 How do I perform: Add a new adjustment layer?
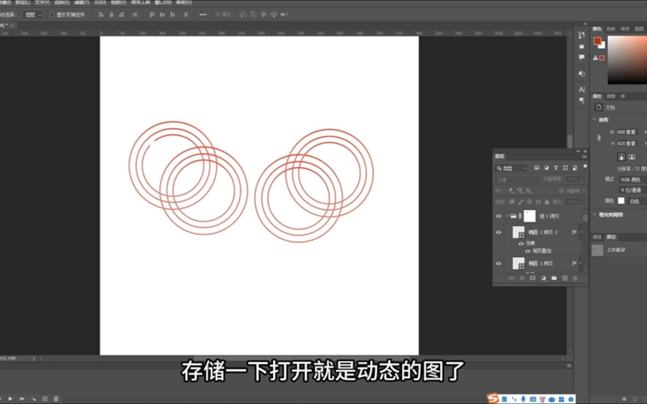click(x=543, y=278)
